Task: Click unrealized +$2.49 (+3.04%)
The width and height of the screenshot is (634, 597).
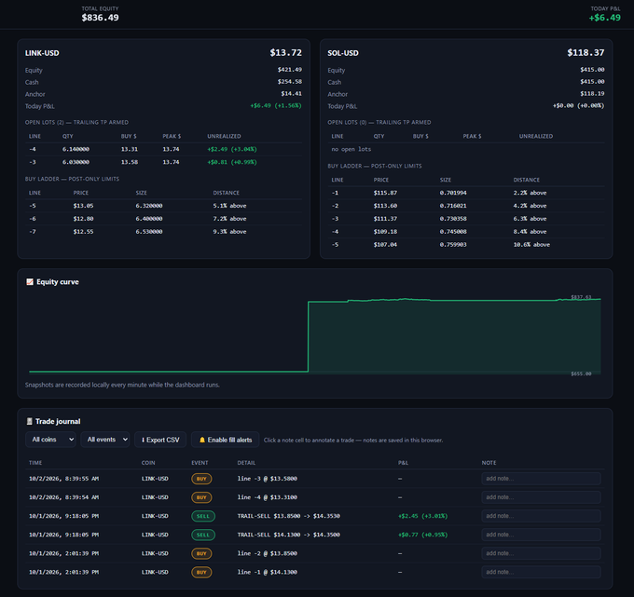Action: (x=232, y=149)
